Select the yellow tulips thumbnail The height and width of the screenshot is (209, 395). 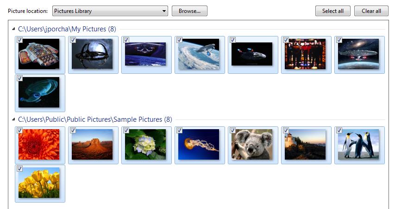pyautogui.click(x=39, y=183)
